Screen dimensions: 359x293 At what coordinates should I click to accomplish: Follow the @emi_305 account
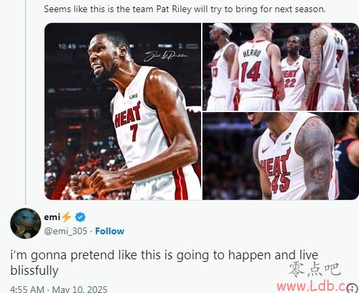coord(110,231)
